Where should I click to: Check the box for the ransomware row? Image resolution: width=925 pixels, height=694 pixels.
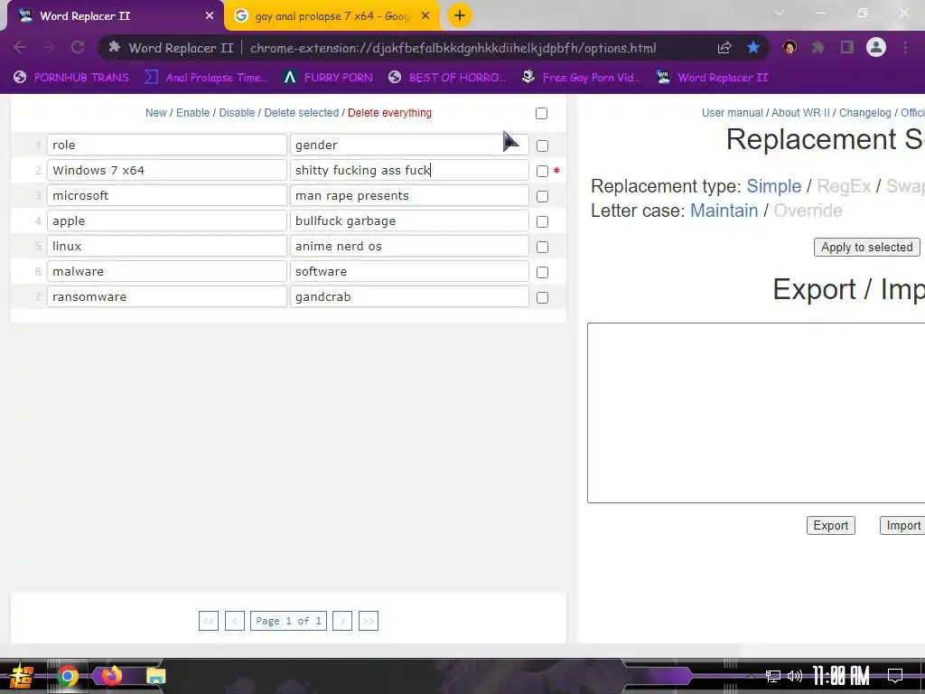(543, 298)
